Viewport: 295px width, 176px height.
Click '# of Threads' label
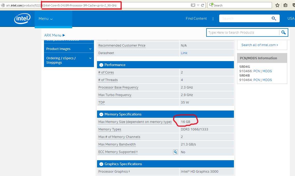108,80
